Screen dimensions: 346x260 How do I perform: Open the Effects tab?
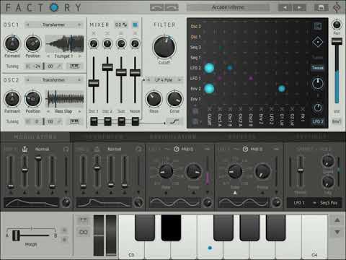241,136
